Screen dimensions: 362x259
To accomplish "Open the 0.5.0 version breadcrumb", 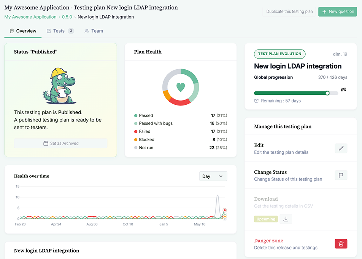I will click(x=67, y=17).
